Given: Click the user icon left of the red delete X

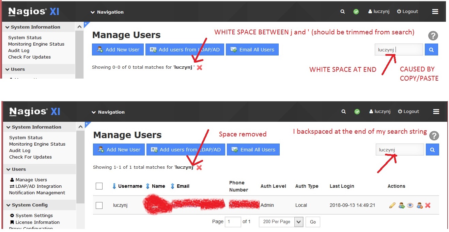Looking at the screenshot, I should (x=420, y=205).
